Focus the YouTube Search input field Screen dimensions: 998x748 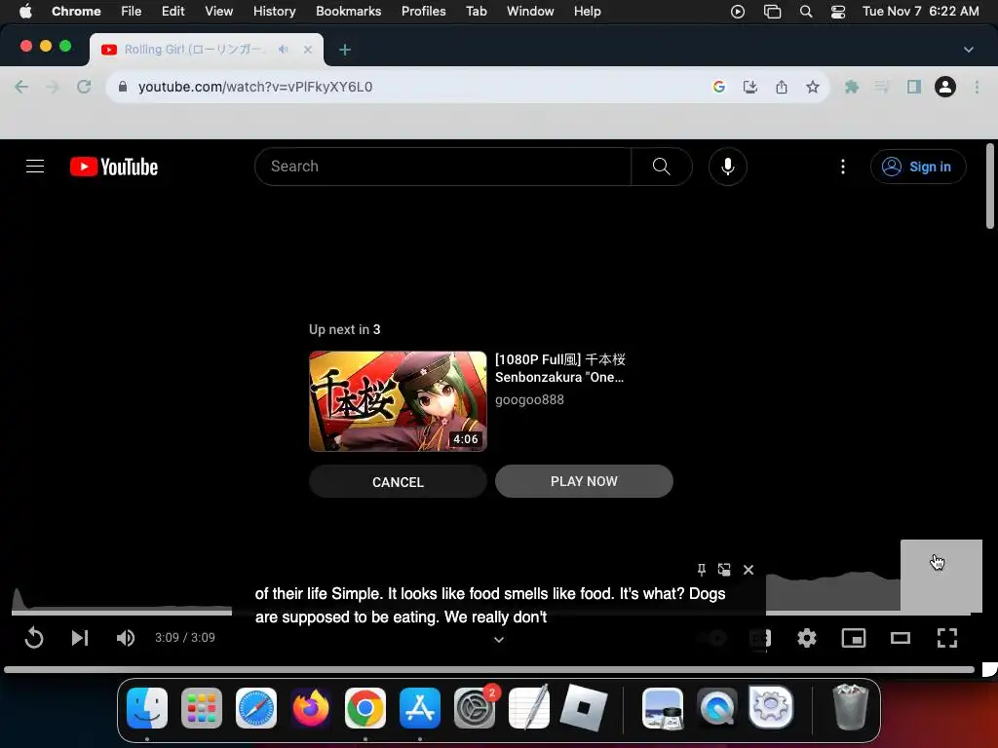point(443,167)
